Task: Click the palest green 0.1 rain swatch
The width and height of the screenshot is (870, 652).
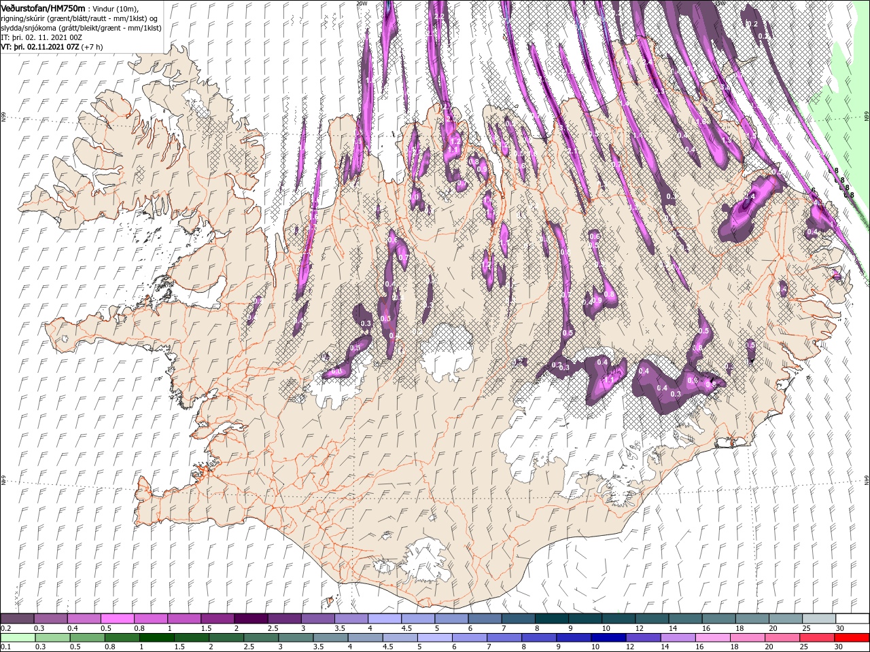Action: click(17, 638)
